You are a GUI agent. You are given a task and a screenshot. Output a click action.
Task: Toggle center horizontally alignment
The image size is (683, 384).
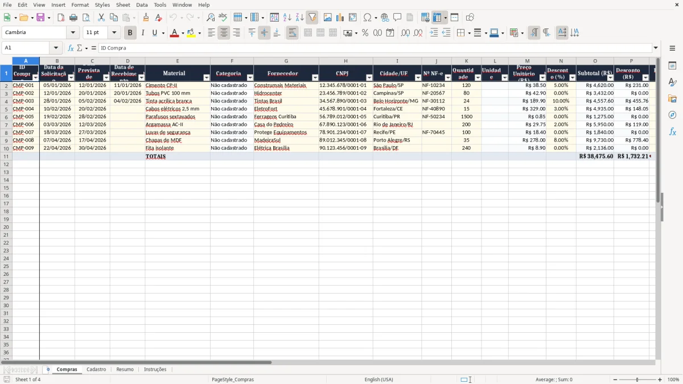(x=224, y=33)
